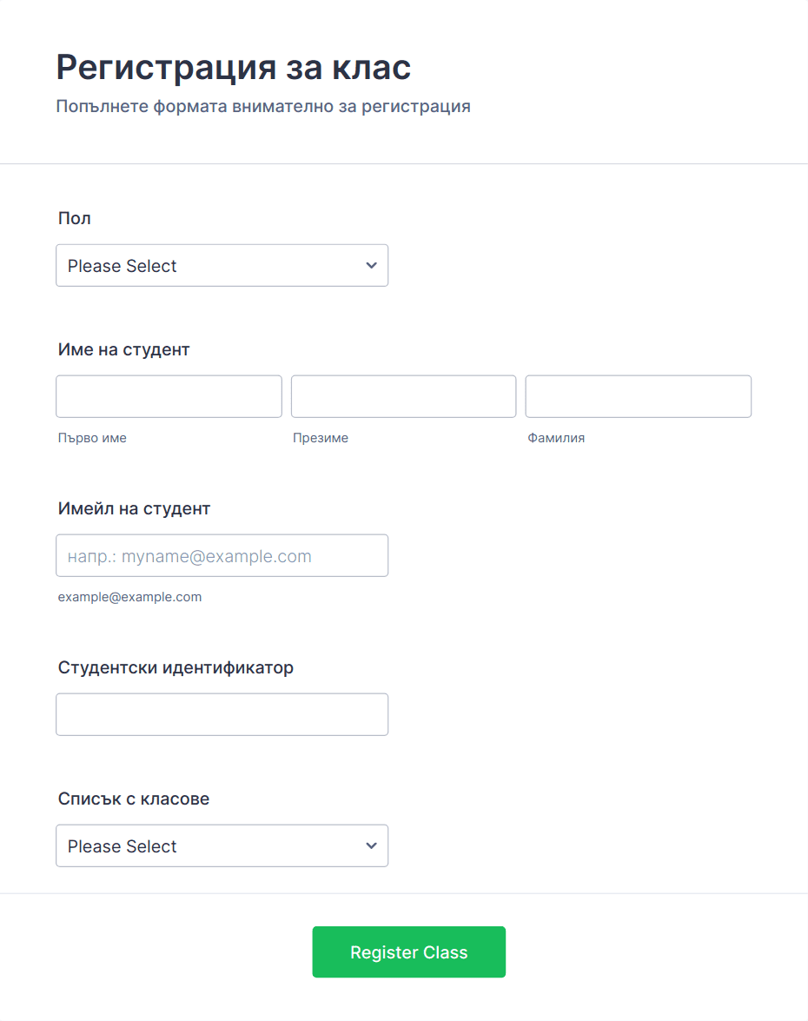Expand the Списък с класове select box
Screen dimensions: 808x1021
coord(222,845)
